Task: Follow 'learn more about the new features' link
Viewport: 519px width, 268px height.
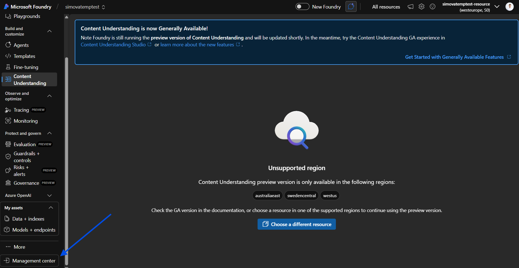Action: (197, 45)
